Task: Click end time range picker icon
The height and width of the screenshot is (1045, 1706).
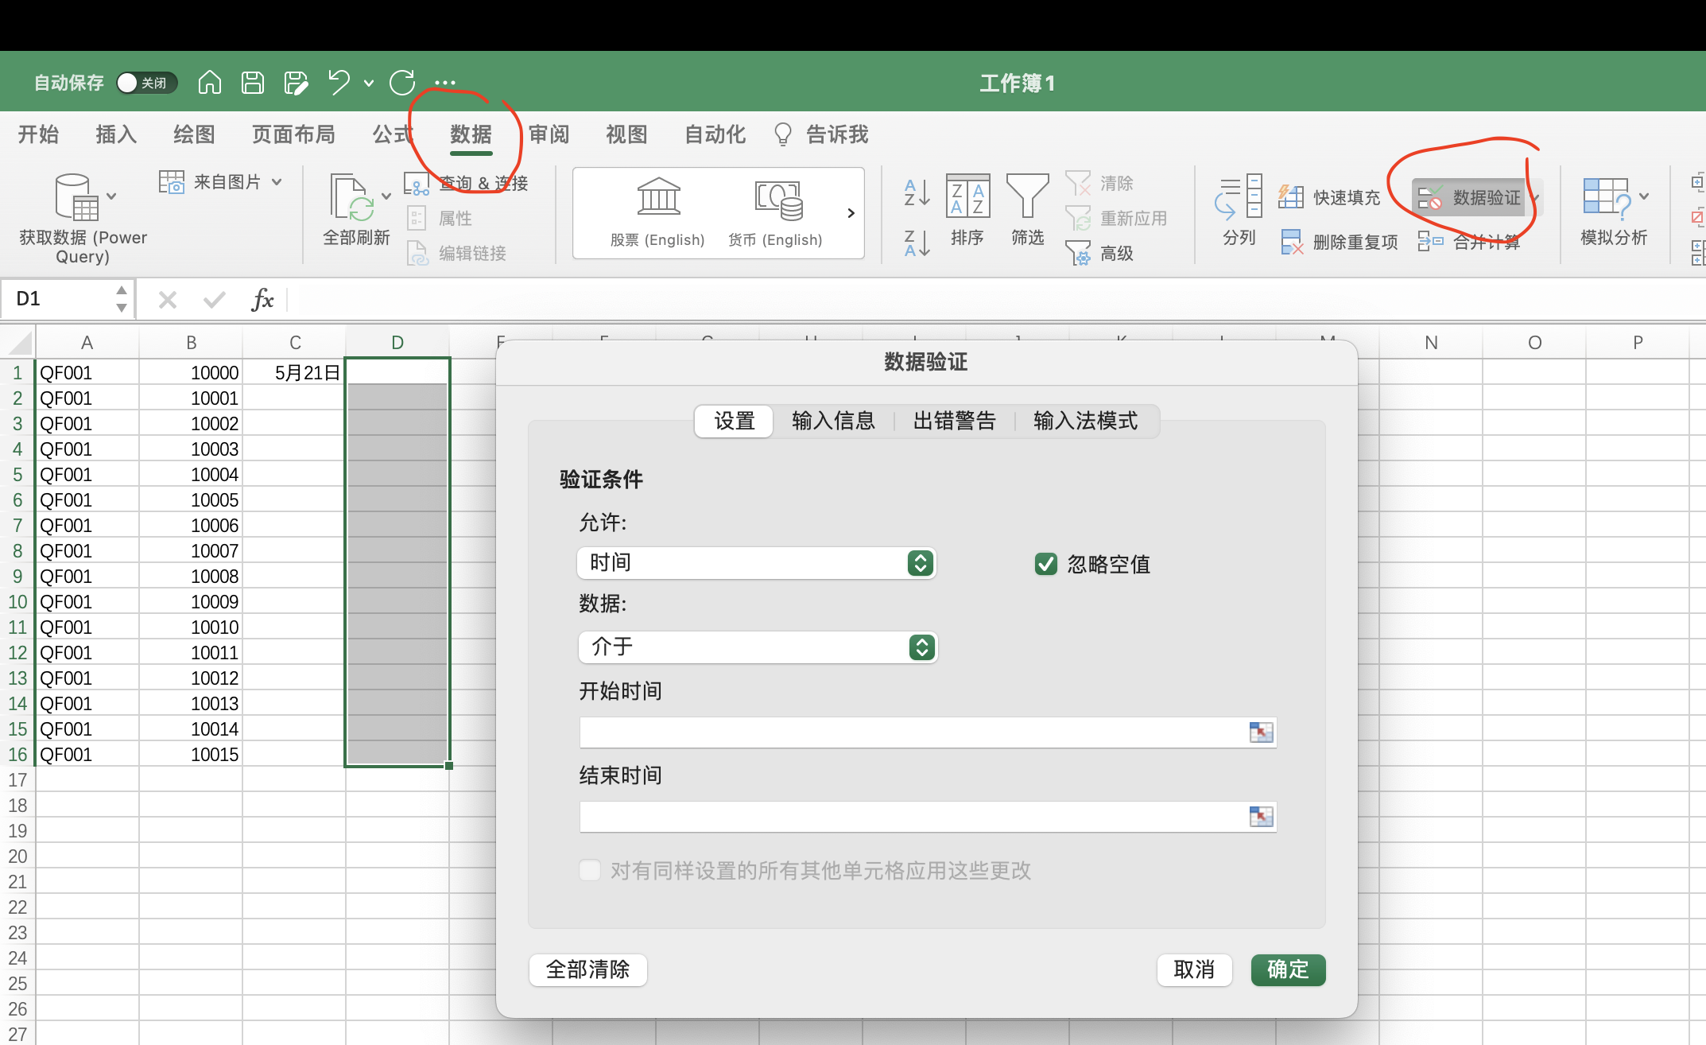Action: (1261, 816)
